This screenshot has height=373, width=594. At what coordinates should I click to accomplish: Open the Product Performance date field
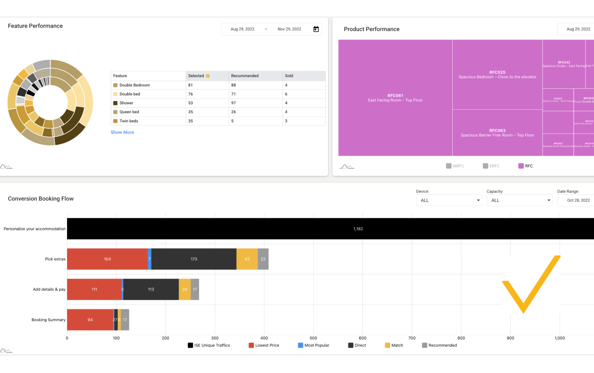point(576,29)
